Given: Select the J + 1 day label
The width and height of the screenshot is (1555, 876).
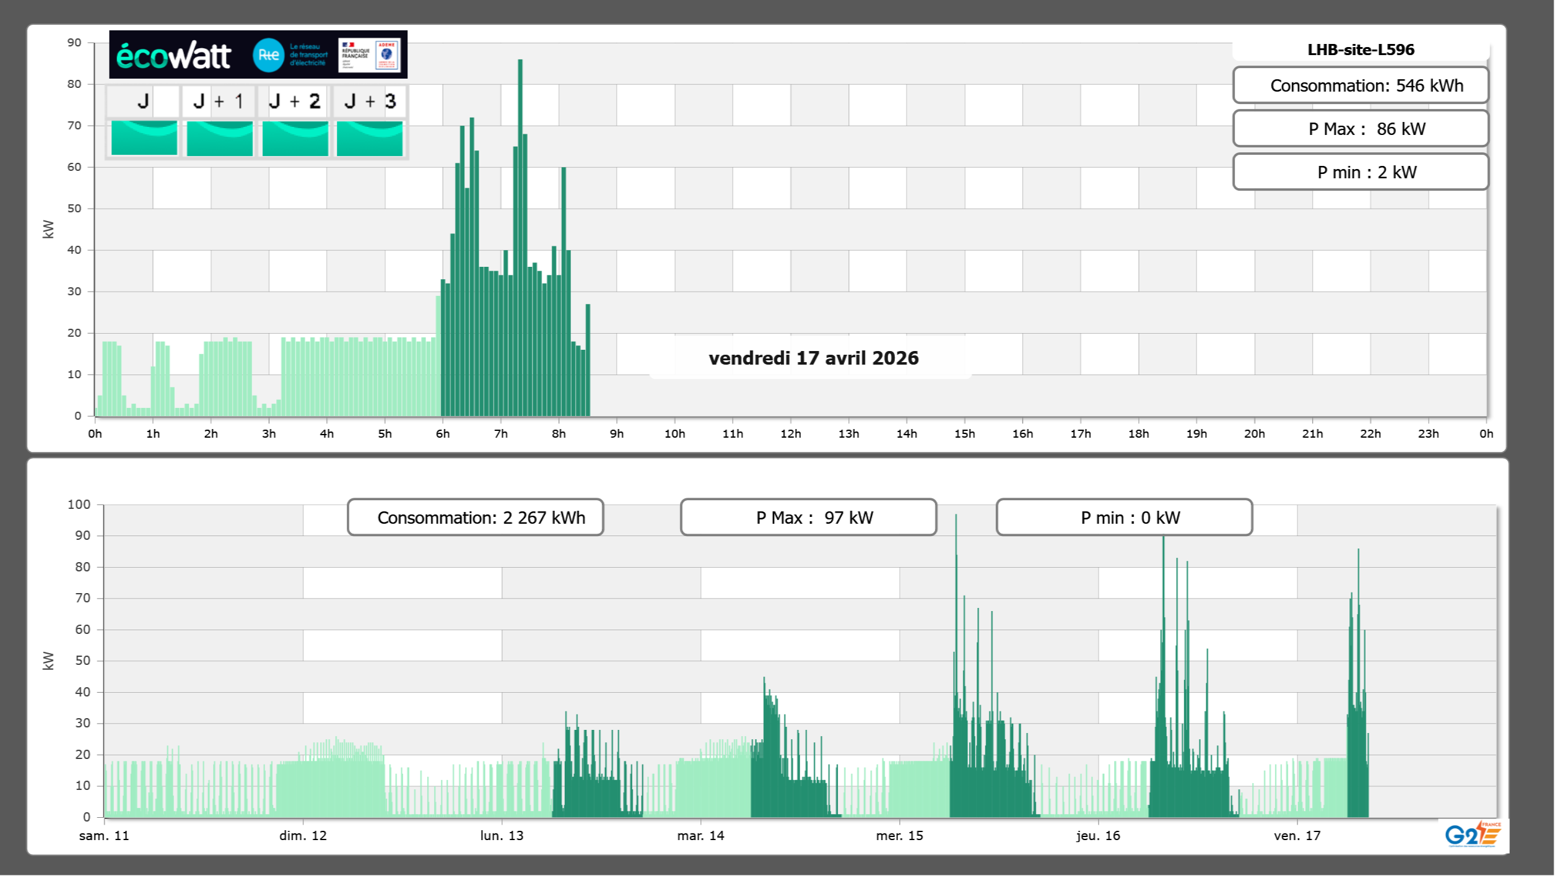Looking at the screenshot, I should click(x=219, y=101).
